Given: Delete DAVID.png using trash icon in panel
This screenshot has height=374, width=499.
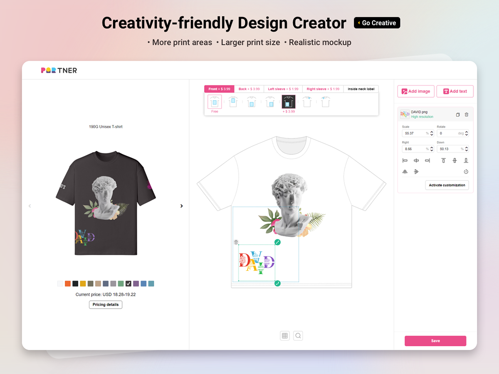Looking at the screenshot, I should [467, 115].
